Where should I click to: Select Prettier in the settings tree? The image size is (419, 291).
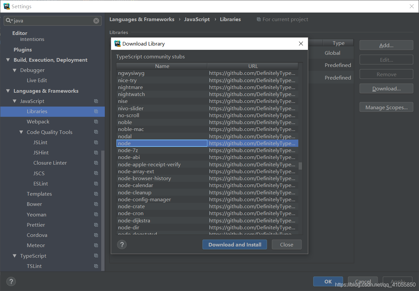[x=36, y=225]
